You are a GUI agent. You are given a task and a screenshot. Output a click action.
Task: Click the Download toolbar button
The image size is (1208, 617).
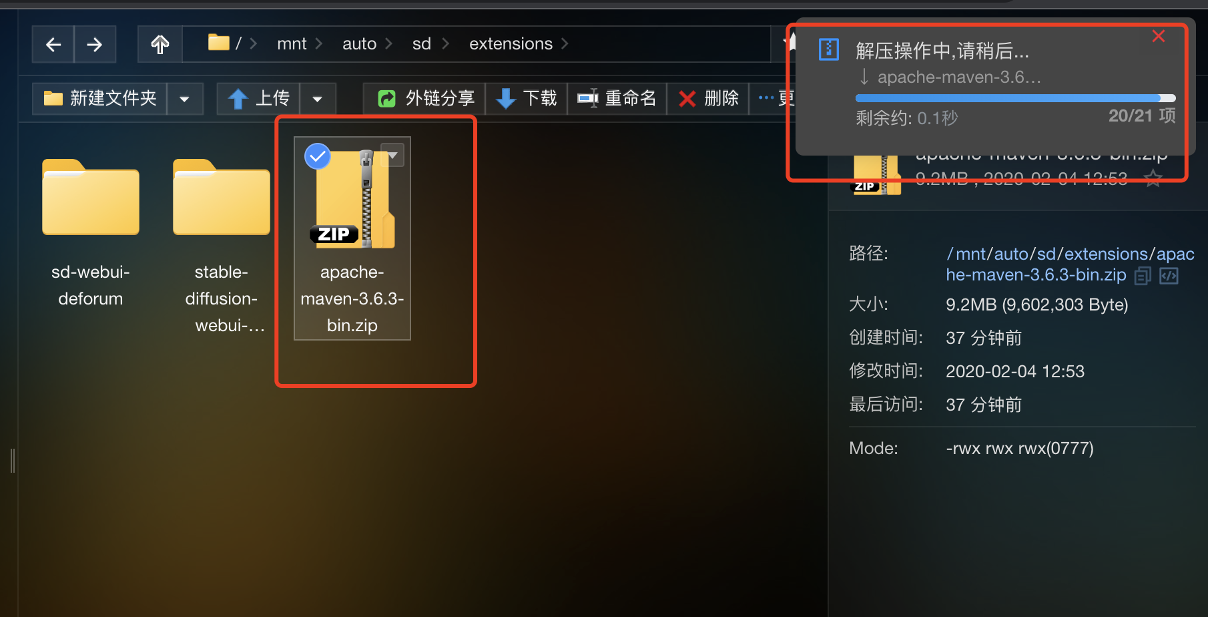526,99
